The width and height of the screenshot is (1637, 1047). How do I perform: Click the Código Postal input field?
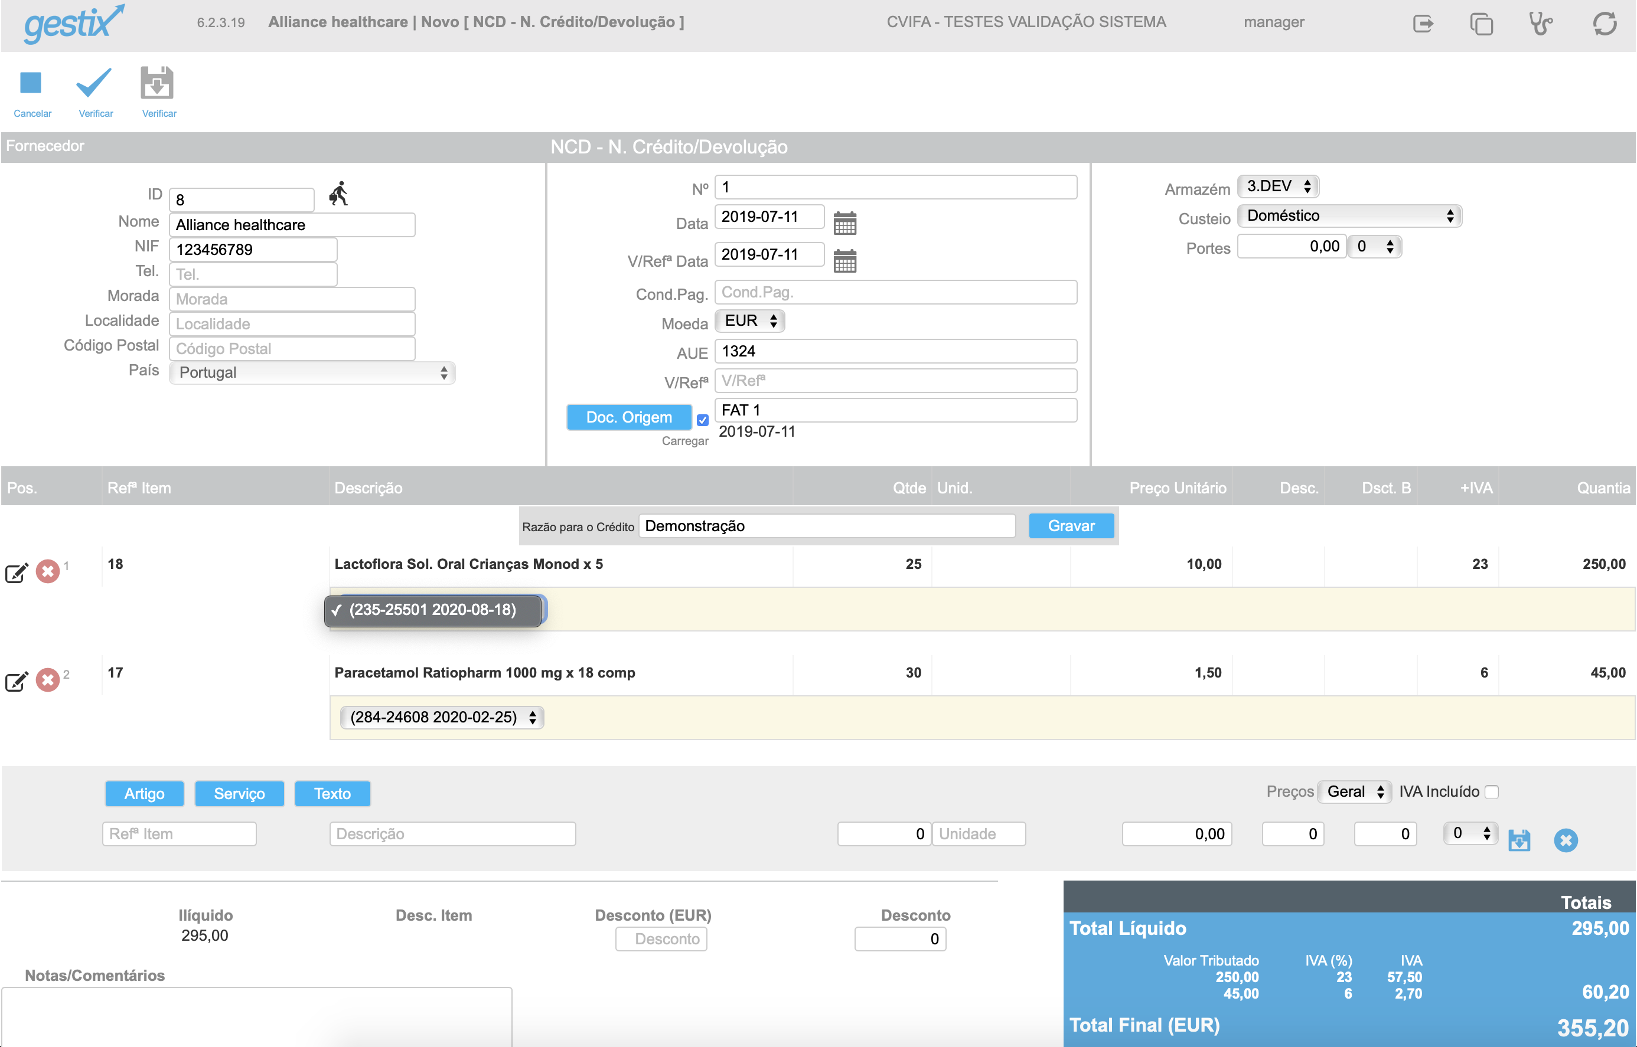click(292, 349)
